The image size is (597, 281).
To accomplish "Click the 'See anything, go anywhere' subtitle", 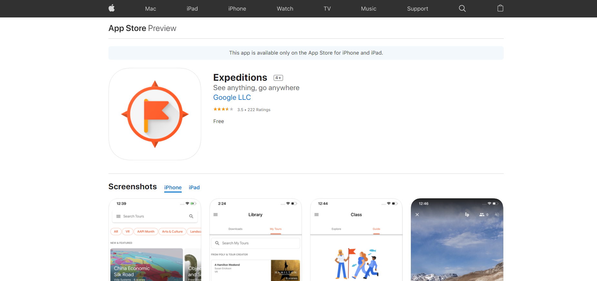I will (x=256, y=88).
